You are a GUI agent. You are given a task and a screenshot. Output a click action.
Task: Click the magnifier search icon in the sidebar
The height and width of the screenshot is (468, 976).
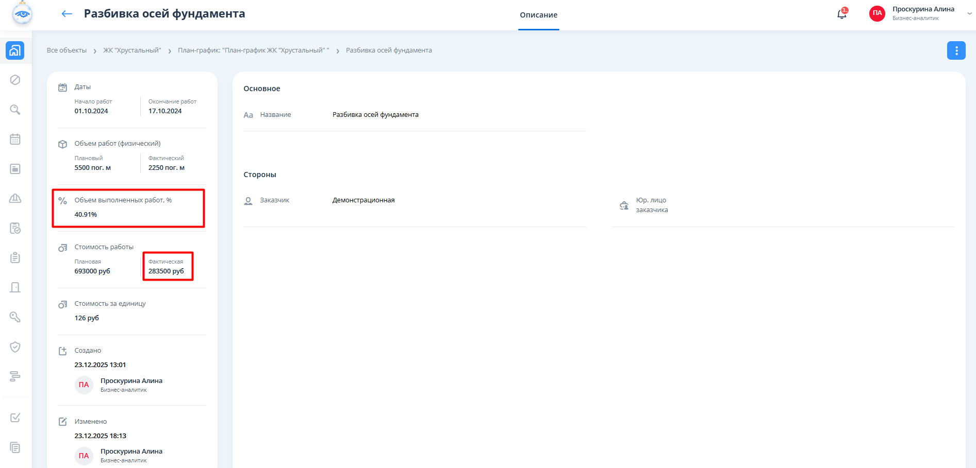click(x=15, y=110)
